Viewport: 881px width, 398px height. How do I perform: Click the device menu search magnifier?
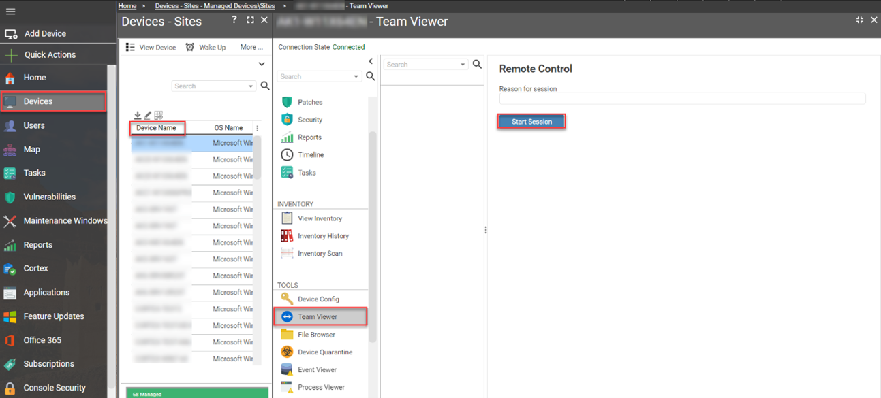tap(370, 76)
